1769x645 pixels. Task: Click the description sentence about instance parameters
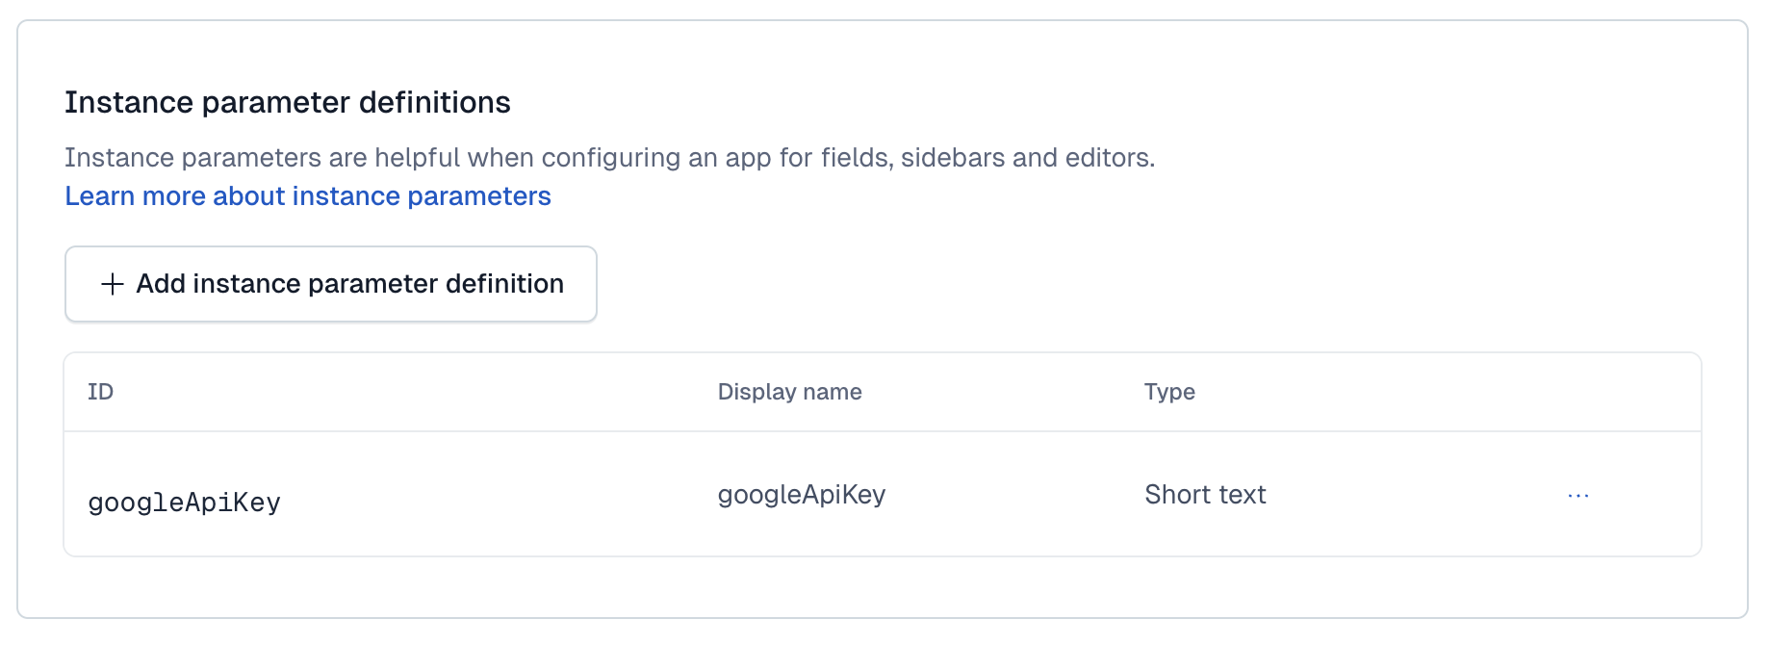608,158
